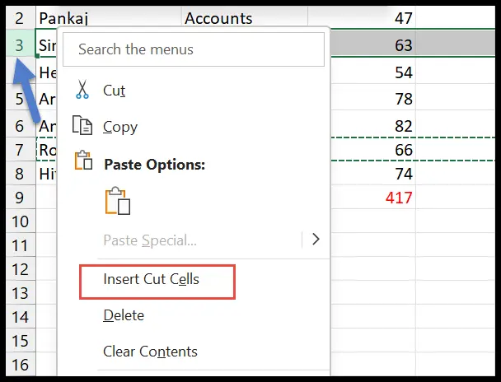Choose Insert Cut Cells
Image resolution: width=501 pixels, height=382 pixels.
[151, 279]
